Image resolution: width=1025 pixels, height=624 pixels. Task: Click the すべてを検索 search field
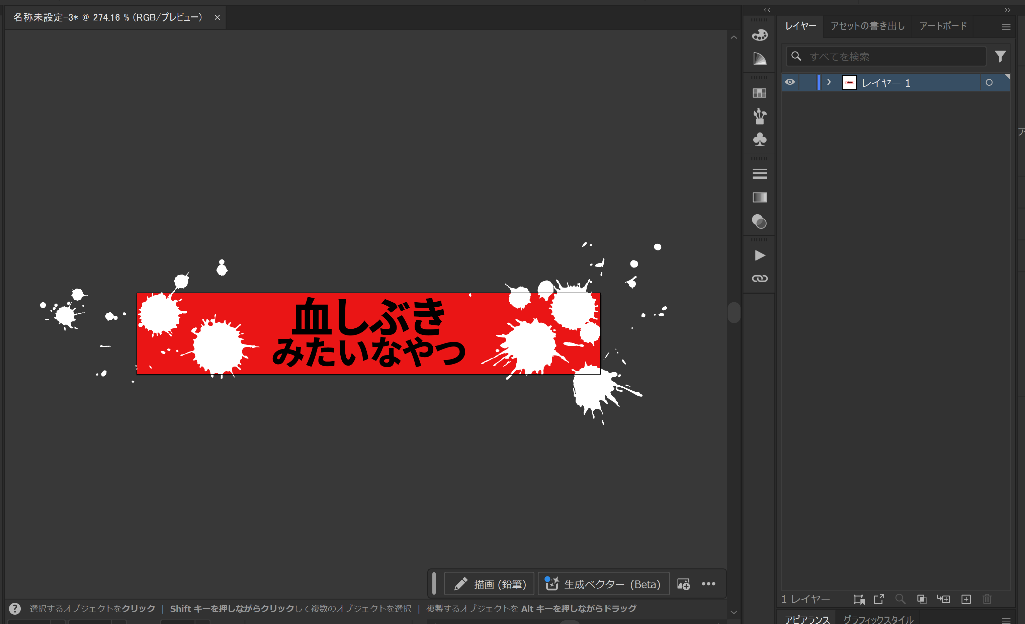coord(886,56)
